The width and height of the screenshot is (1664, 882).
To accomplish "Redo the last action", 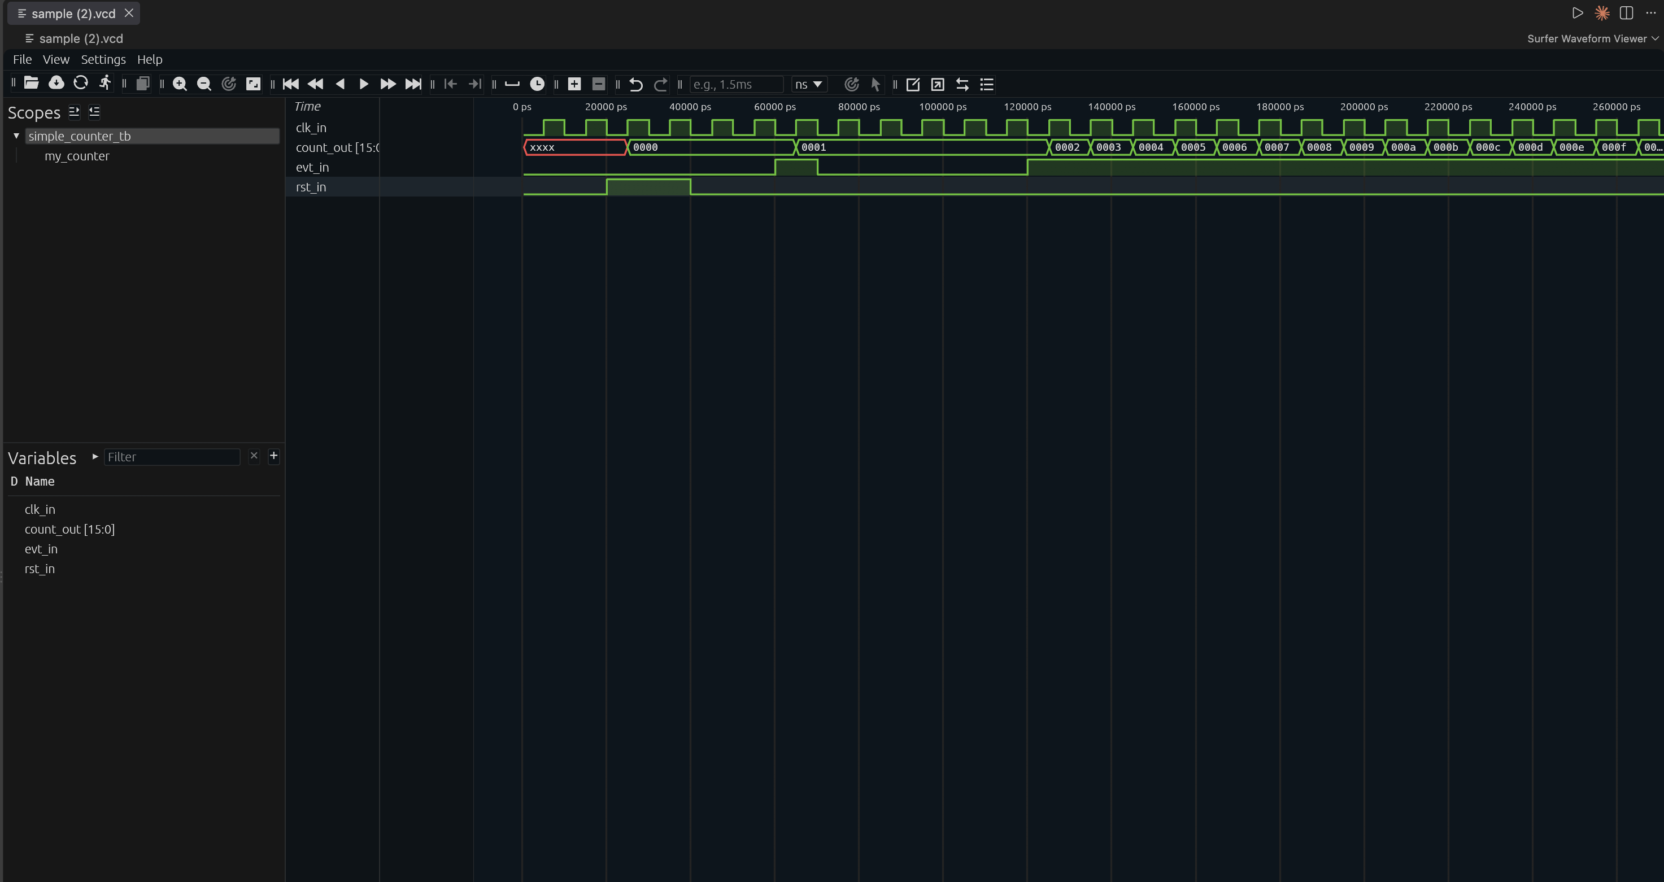I will [x=660, y=84].
